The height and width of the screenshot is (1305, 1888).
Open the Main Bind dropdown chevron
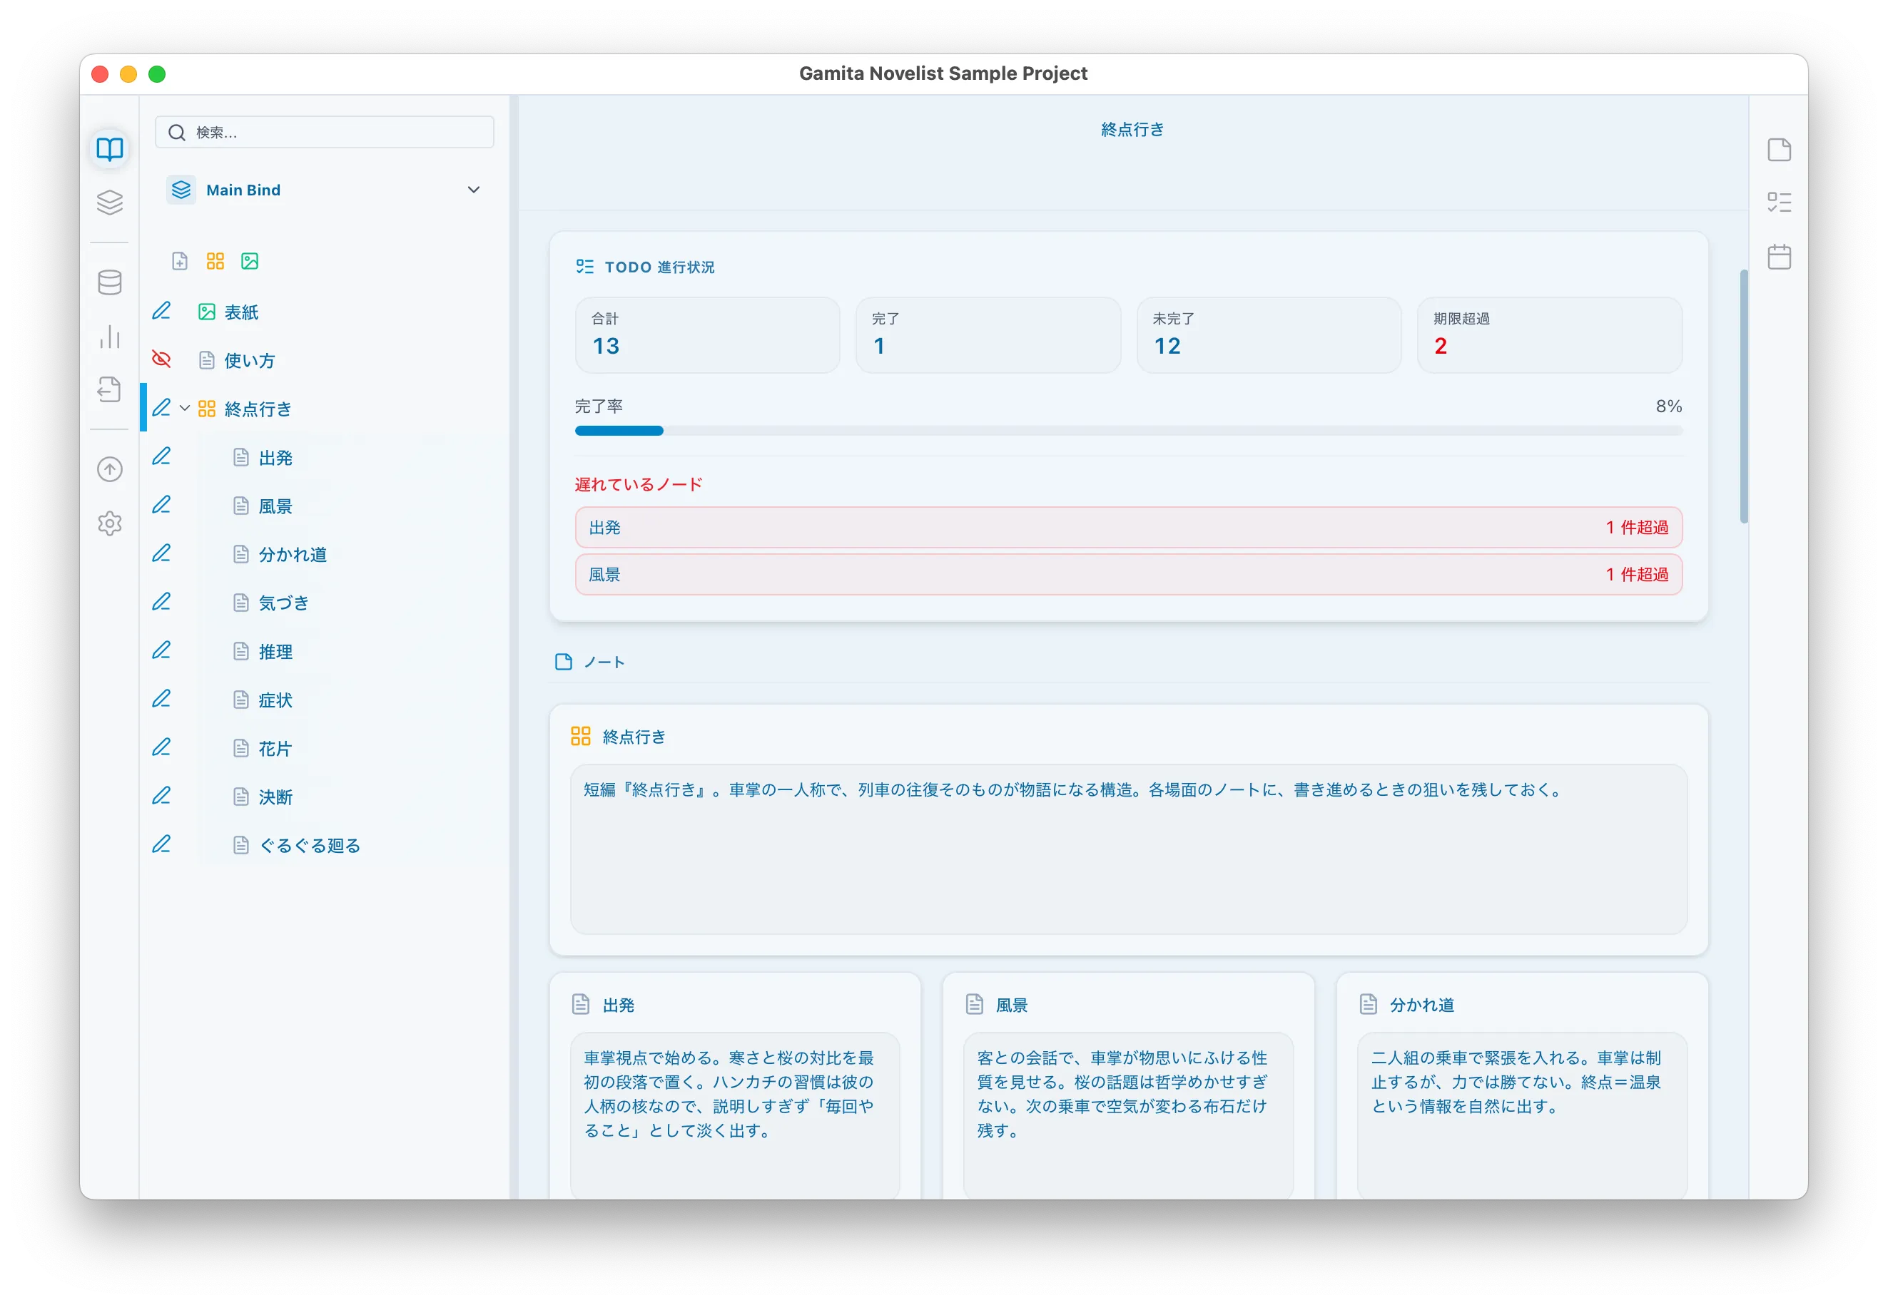474,190
